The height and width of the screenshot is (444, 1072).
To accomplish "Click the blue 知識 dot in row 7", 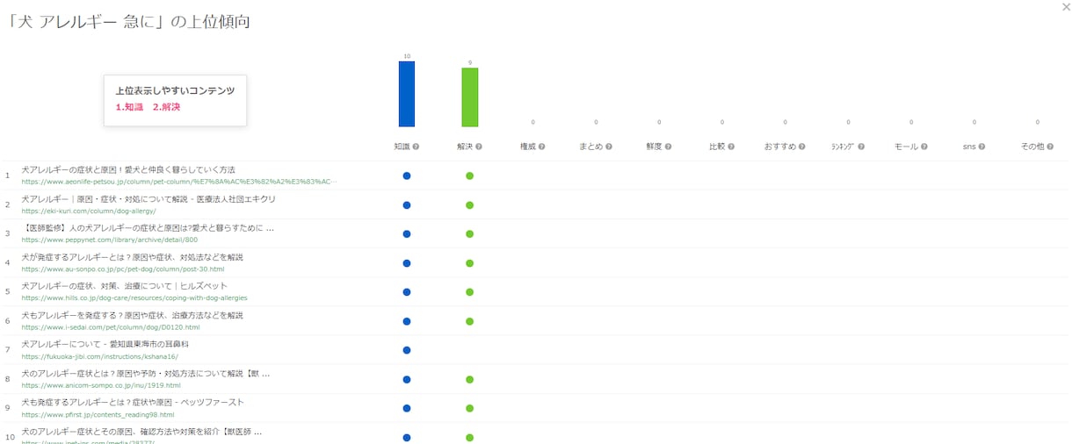I will click(407, 350).
